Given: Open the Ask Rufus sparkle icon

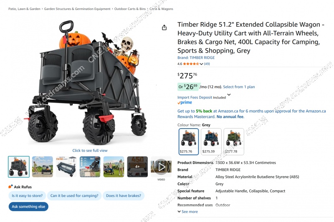Looking at the screenshot, I should click(11, 187).
